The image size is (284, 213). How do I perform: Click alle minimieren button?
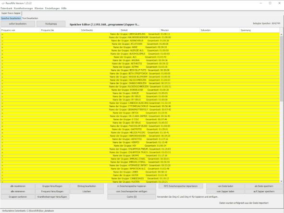tap(18, 191)
